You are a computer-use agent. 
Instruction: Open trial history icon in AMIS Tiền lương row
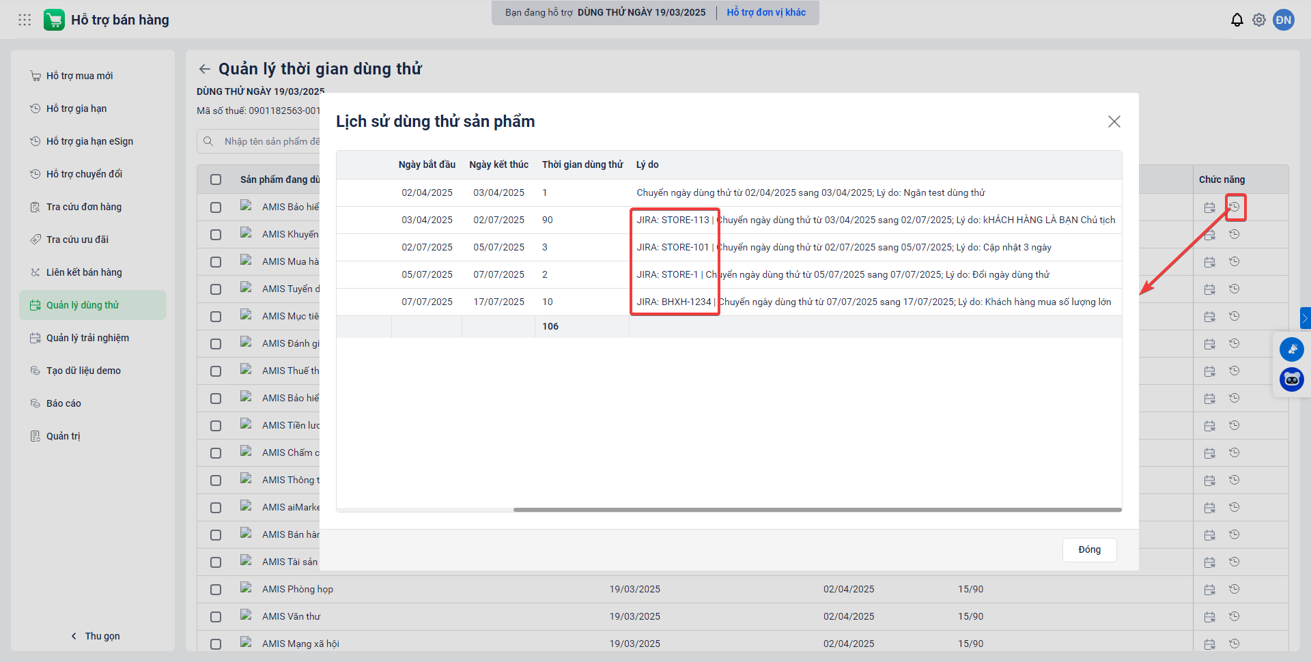click(1235, 425)
